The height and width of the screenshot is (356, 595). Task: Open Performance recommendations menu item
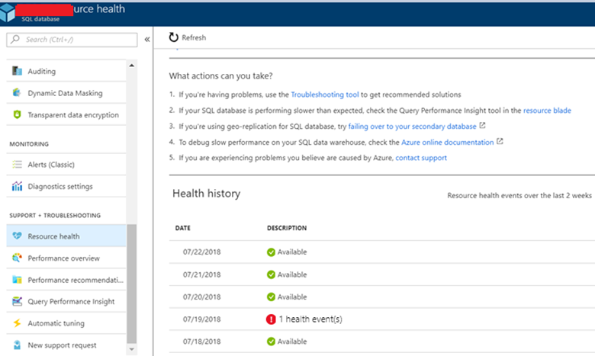tap(66, 280)
